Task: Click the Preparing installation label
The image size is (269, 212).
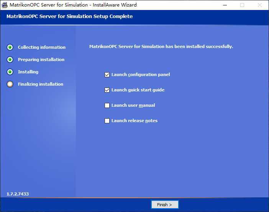Action: pos(41,60)
